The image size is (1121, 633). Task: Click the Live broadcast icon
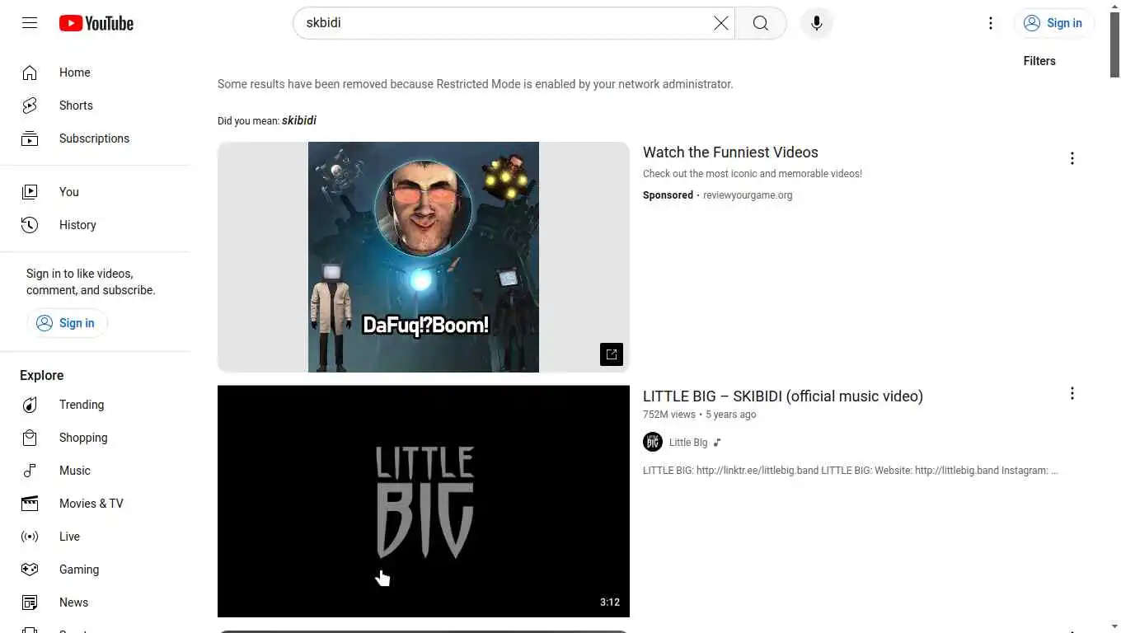pos(30,537)
